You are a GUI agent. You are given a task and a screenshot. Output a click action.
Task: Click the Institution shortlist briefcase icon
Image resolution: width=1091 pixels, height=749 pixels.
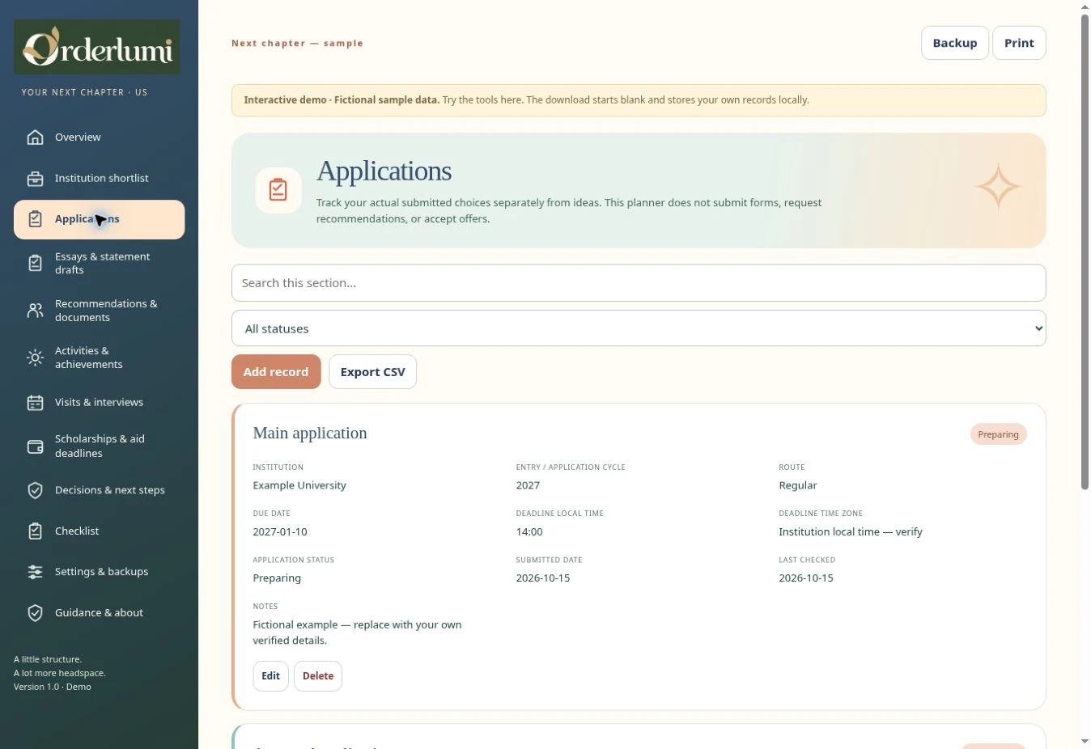(35, 179)
